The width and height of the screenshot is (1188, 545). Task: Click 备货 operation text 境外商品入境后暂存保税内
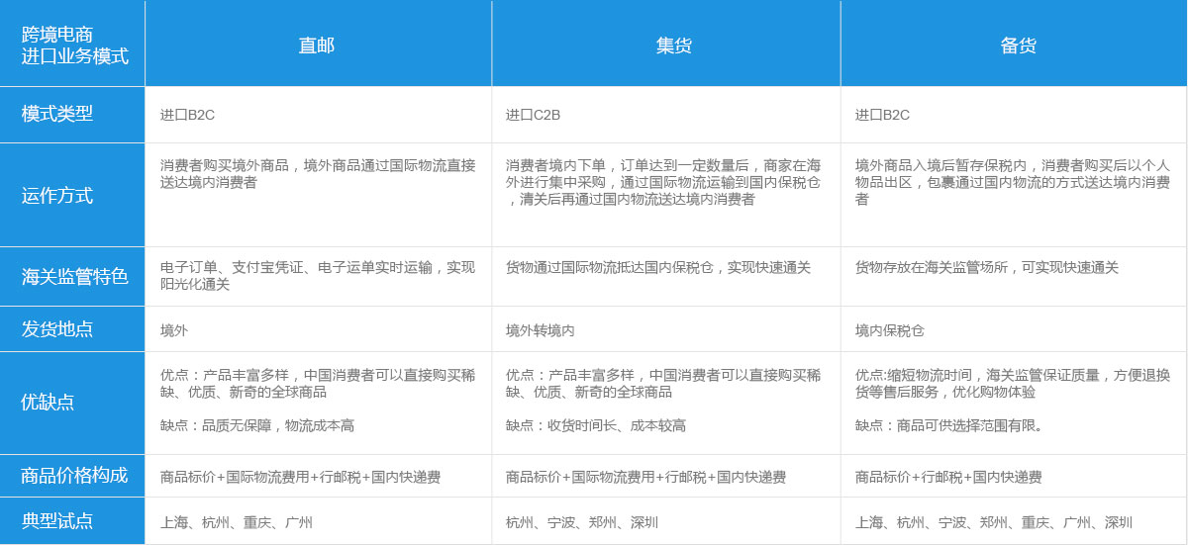click(x=1013, y=182)
